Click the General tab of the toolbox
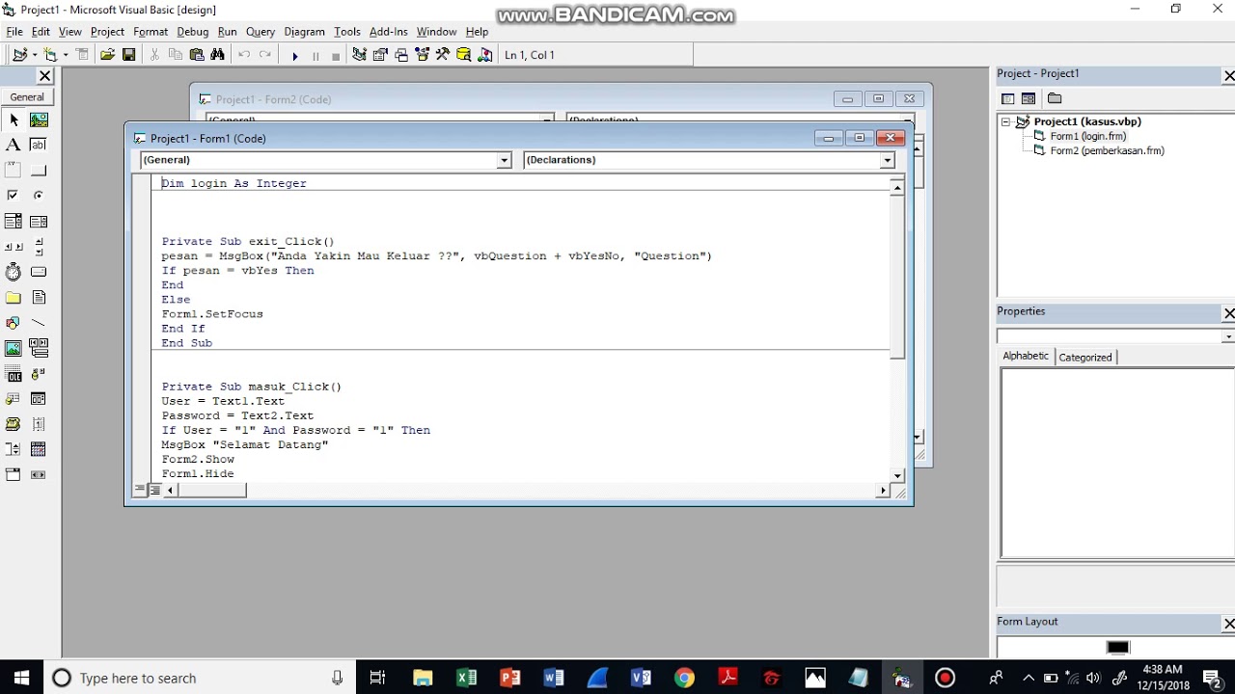Viewport: 1235px width, 694px height. click(x=27, y=96)
